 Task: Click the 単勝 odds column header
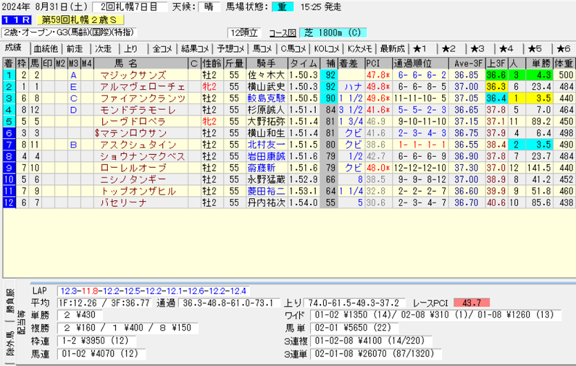coord(536,63)
